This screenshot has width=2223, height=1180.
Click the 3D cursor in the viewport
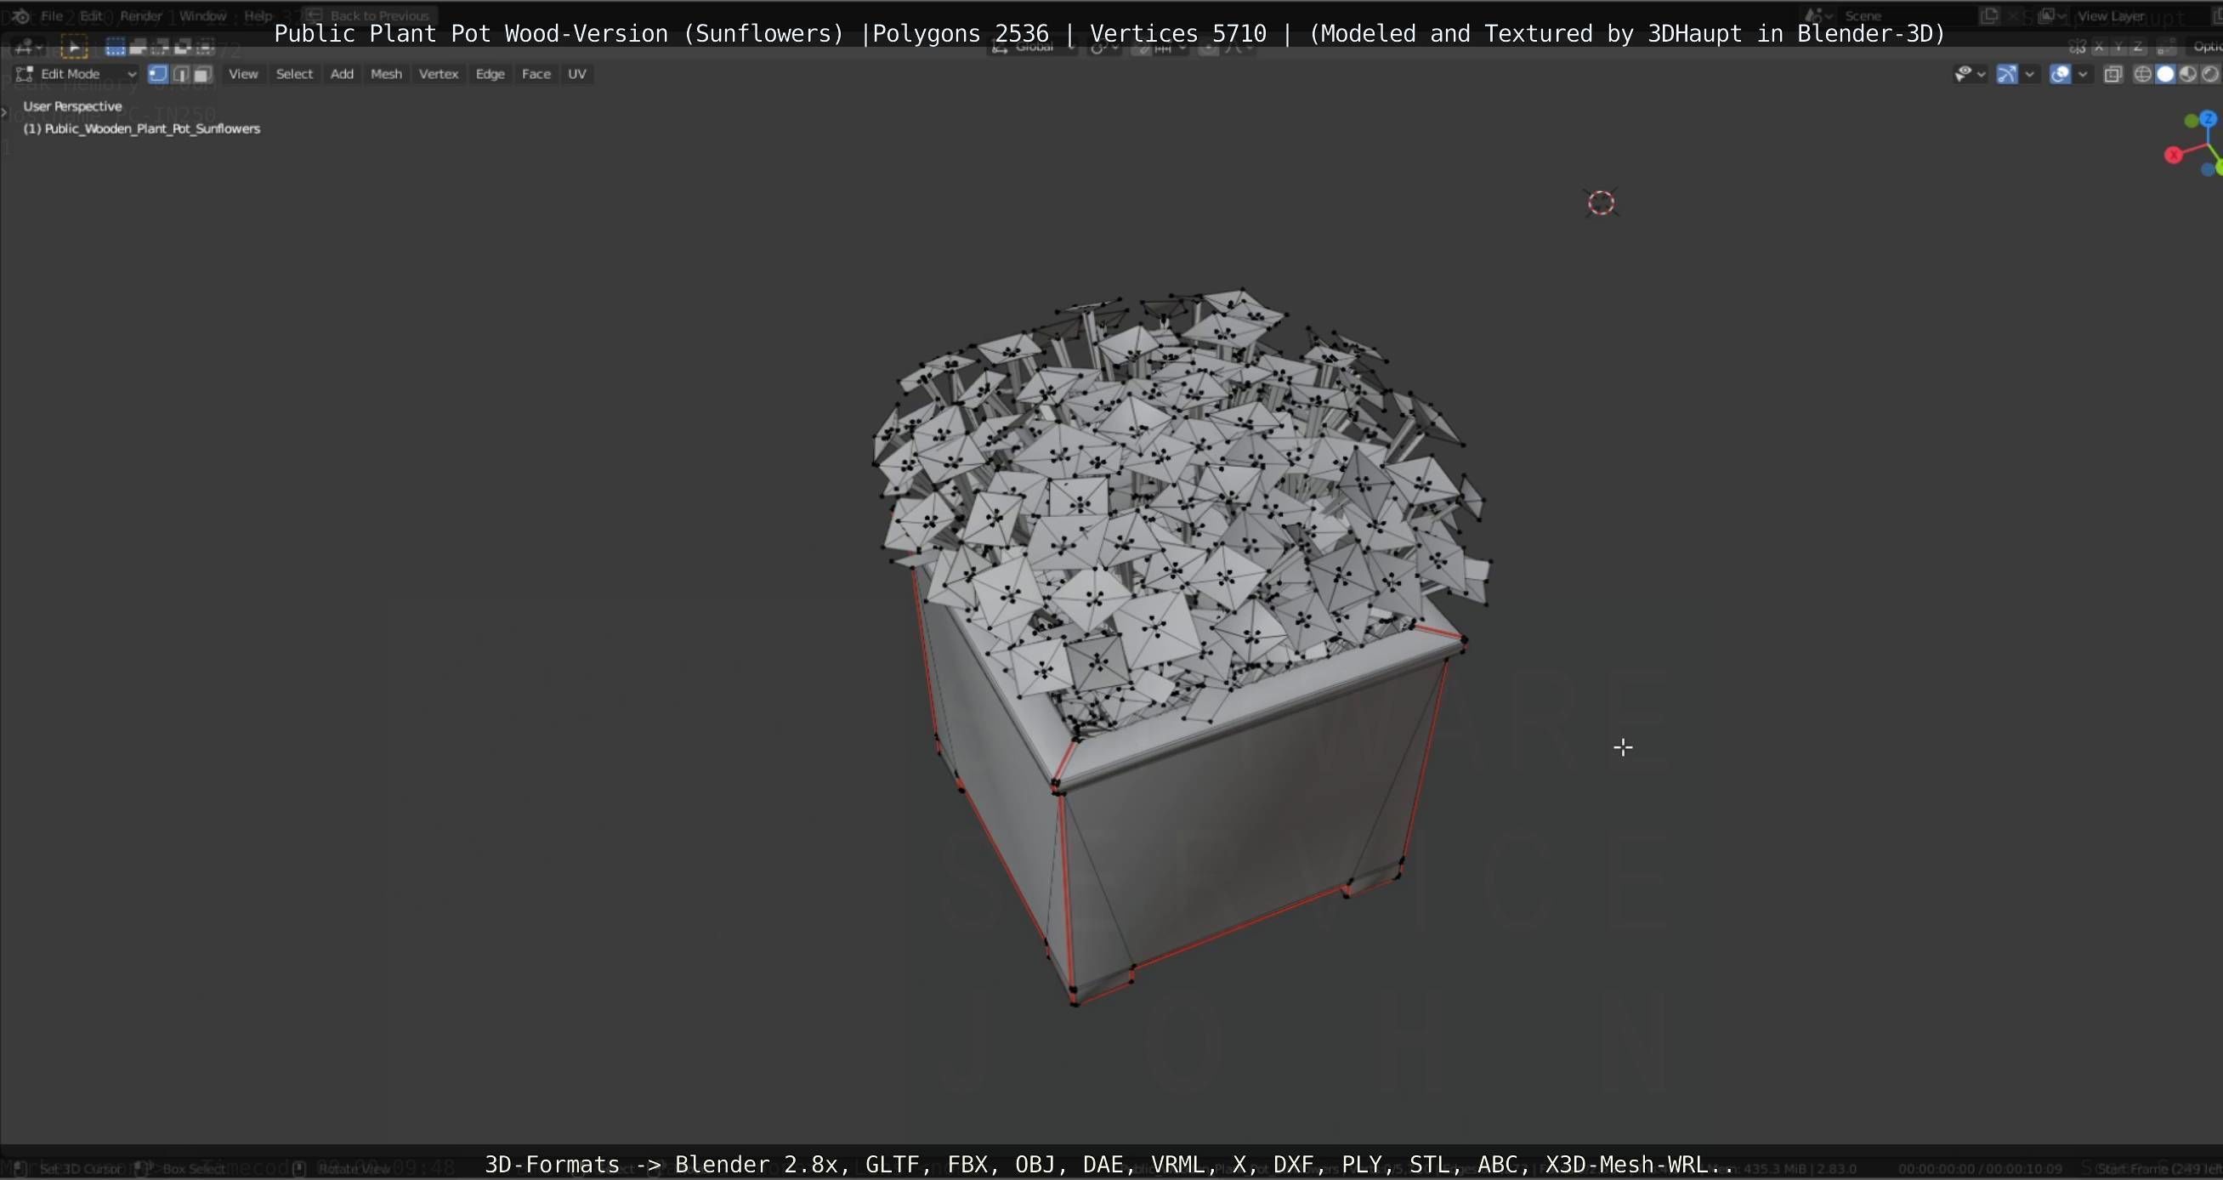tap(1601, 203)
